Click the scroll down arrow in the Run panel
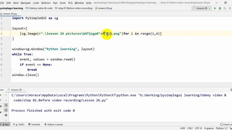Screen dimensions: 232x130 point(6,100)
